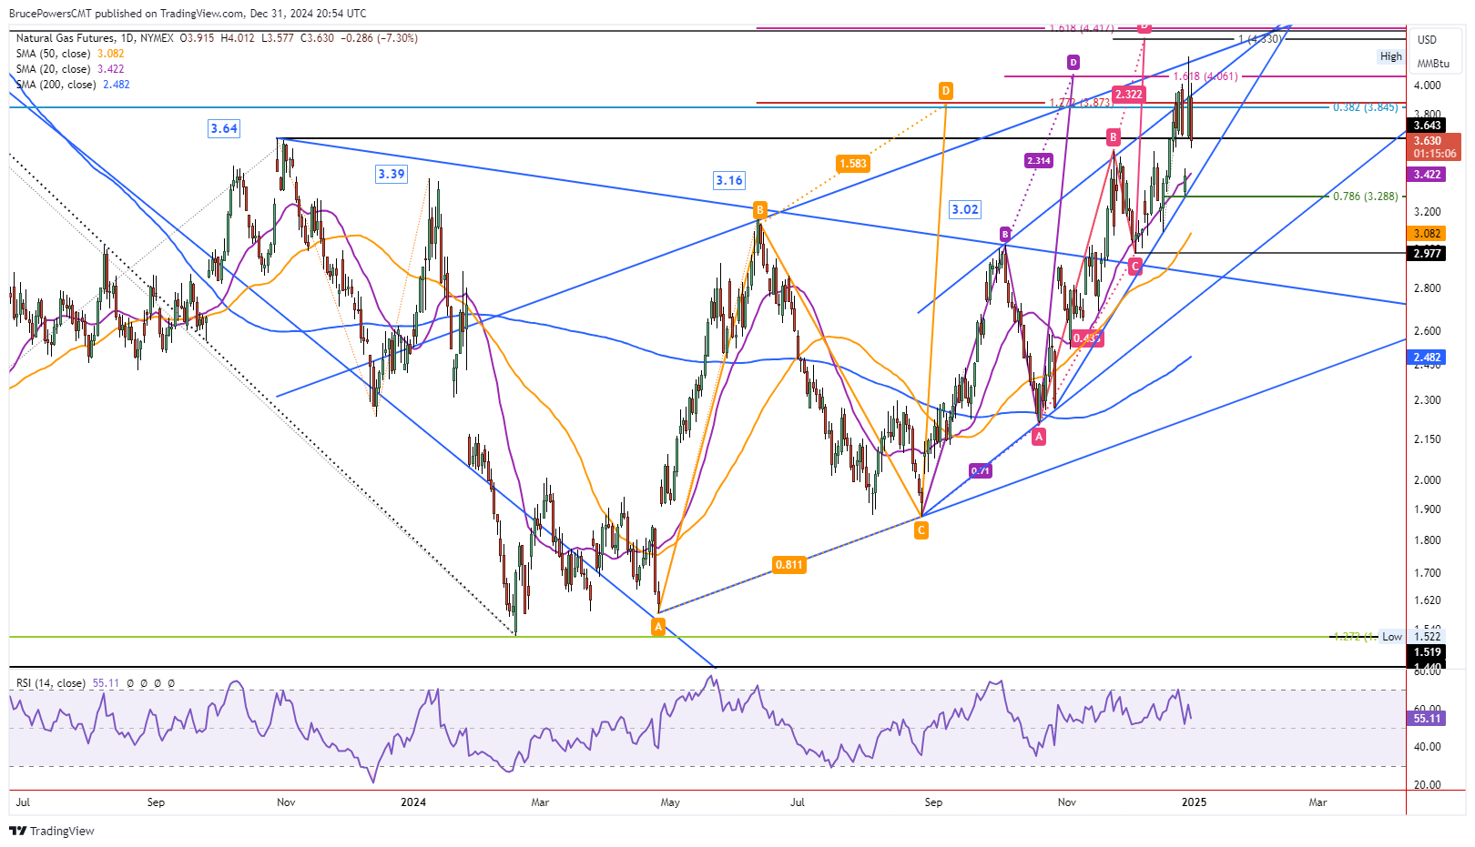
Task: Click the 20.00 tick on RSI axis
Action: point(1427,785)
